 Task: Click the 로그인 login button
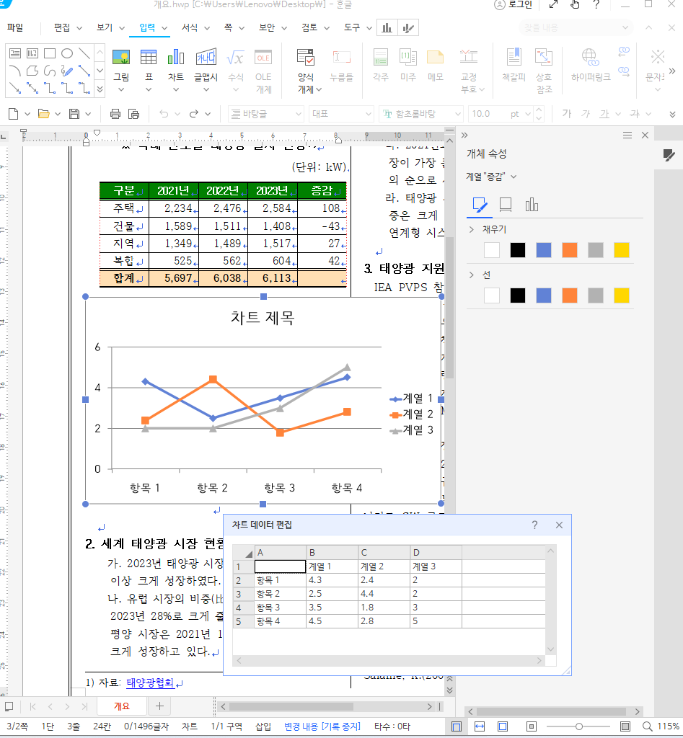coord(514,5)
